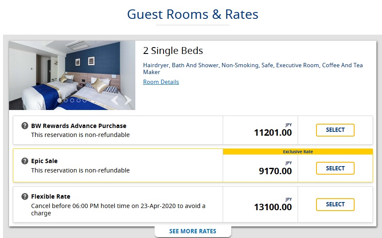Screen dimensions: 382x238
Task: Jump to second photo carousel dot
Action: click(66, 100)
